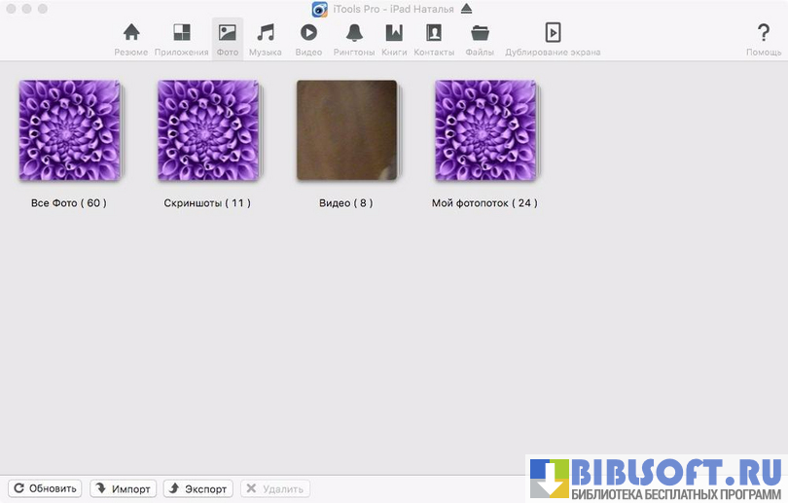
Task: Select the Видео album thumbnail
Action: pyautogui.click(x=346, y=130)
